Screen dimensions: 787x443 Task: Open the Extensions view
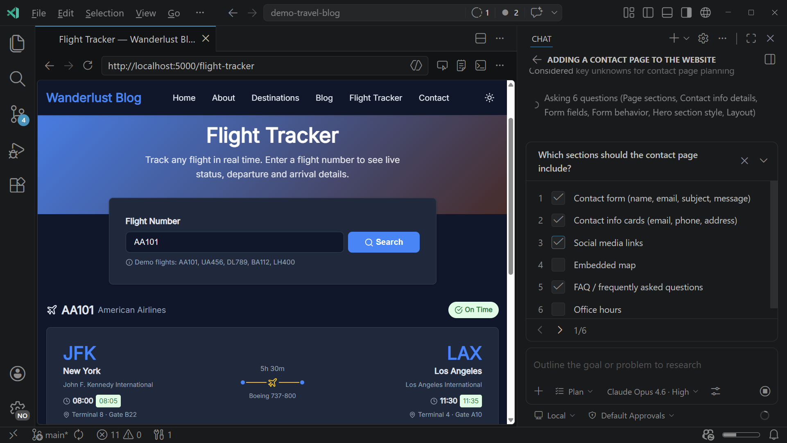click(x=18, y=185)
